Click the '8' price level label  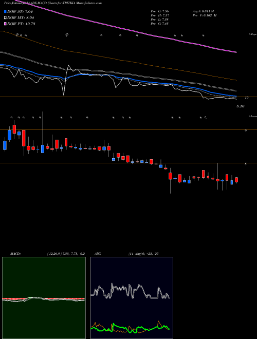coord(245,164)
